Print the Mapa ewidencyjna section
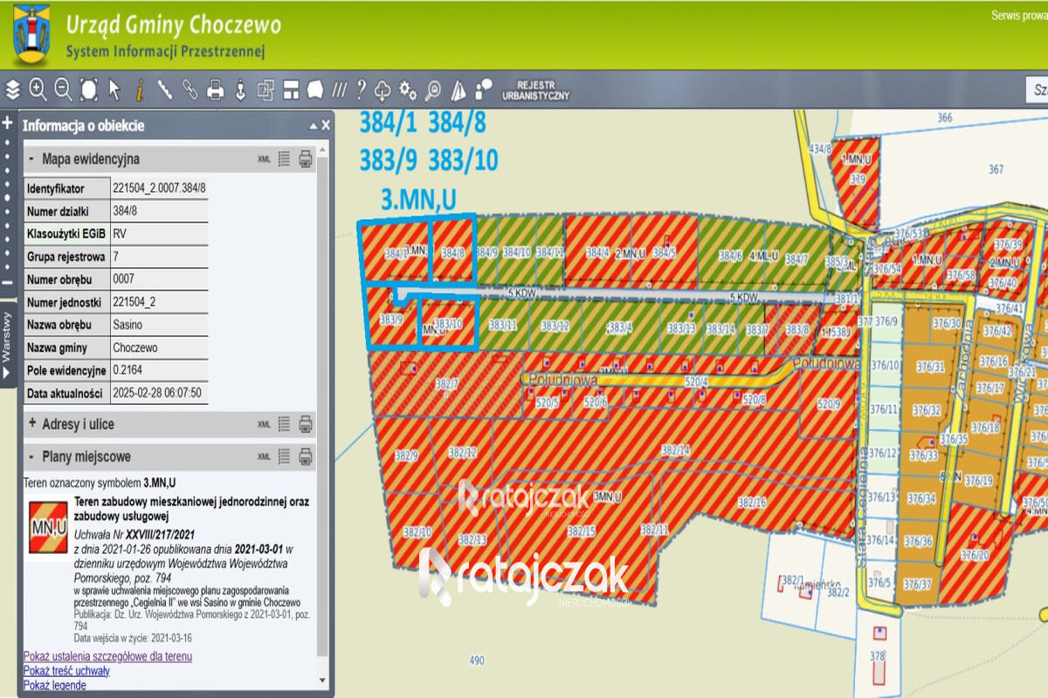Screen dimensions: 1048x698 tap(306, 159)
